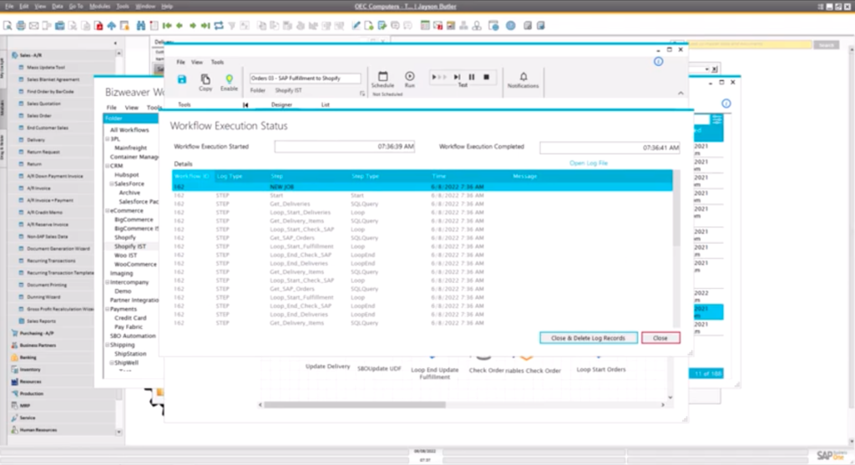Click the Copy workflow icon
855x465 pixels.
(205, 79)
